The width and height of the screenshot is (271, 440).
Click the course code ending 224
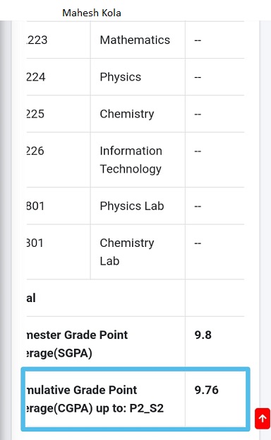pyautogui.click(x=36, y=77)
